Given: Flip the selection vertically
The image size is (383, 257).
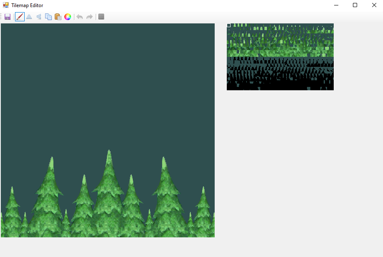Looking at the screenshot, I should pos(39,17).
